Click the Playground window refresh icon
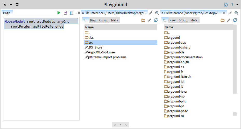The height and width of the screenshot is (129, 241). (x=226, y=5)
